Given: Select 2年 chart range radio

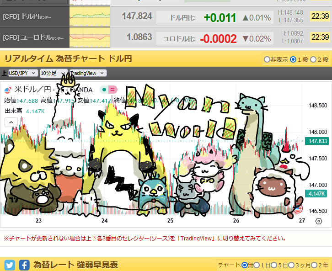Looking at the screenshot, I should pyautogui.click(x=314, y=265).
